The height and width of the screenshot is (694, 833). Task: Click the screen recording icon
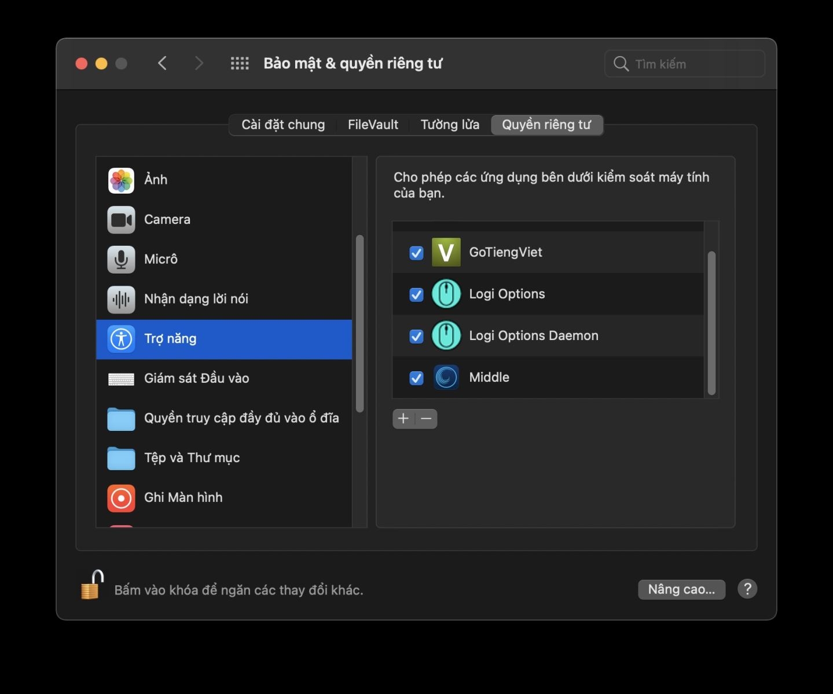click(121, 498)
